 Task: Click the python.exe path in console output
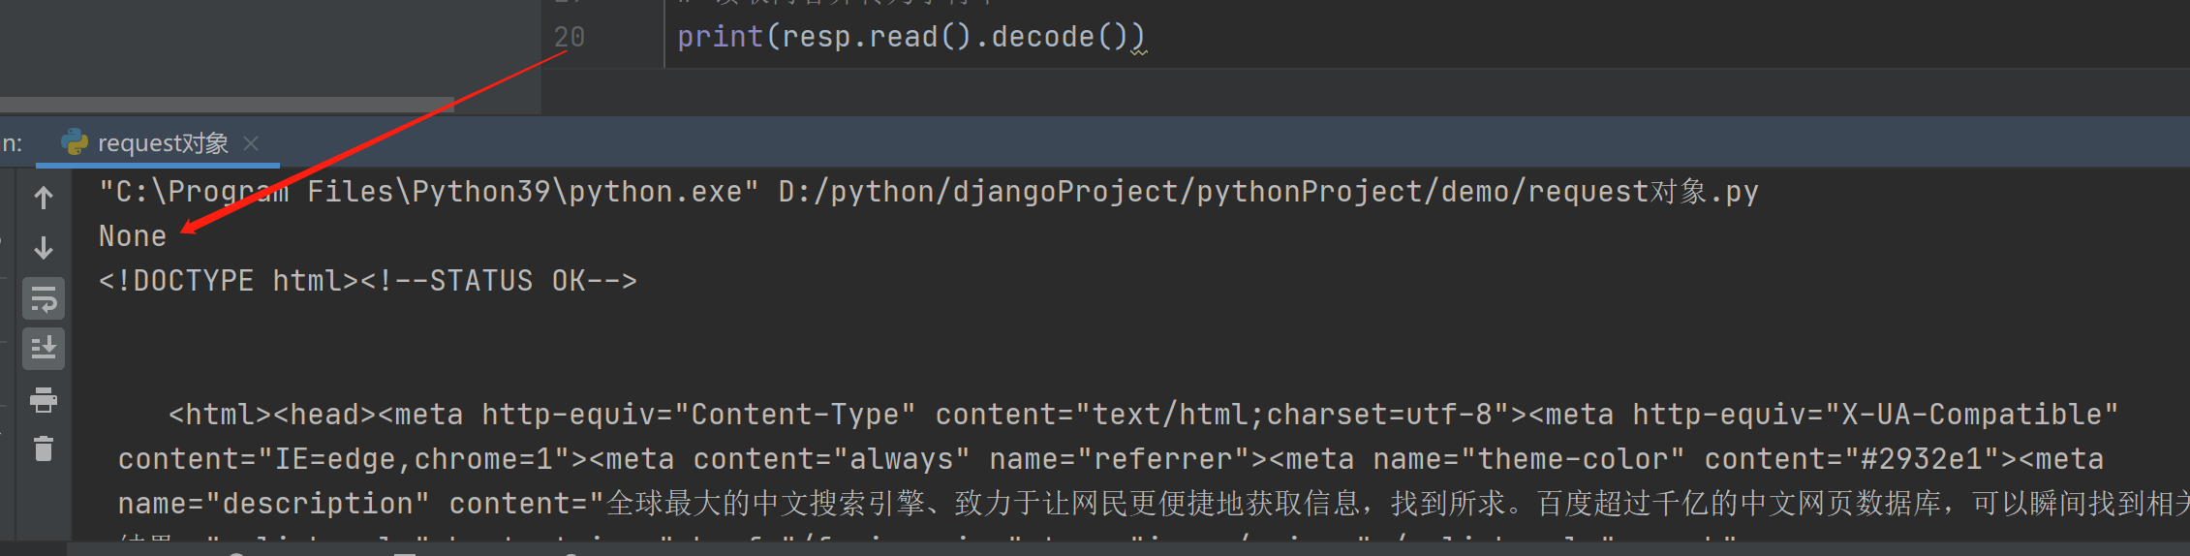point(426,192)
